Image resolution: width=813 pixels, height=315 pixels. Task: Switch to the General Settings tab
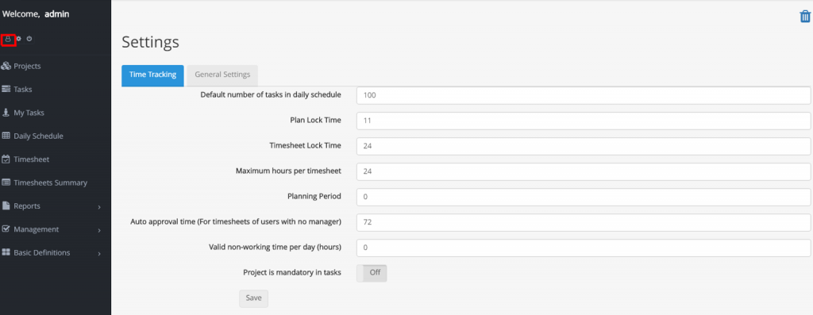pos(222,75)
